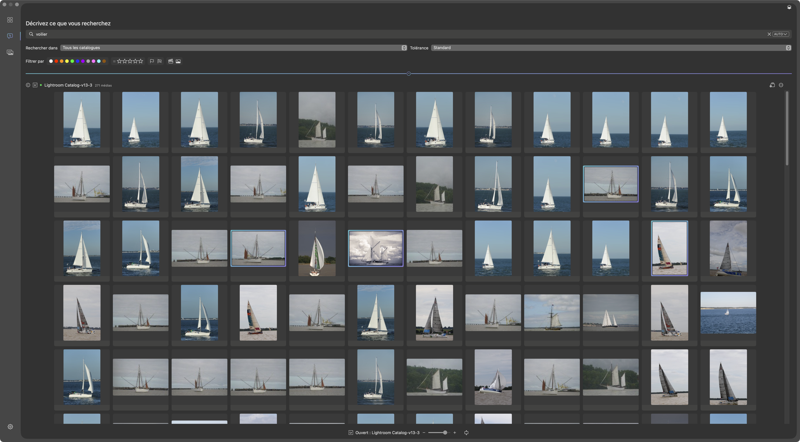The image size is (800, 442).
Task: Click the Lr icon next to catalog name
Action: tap(35, 85)
